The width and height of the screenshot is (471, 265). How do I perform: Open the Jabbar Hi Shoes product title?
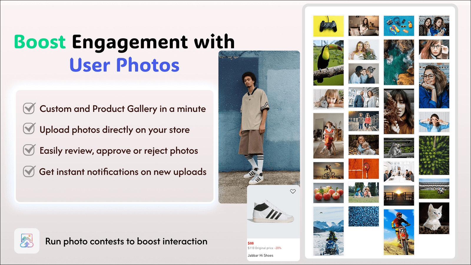[x=261, y=256]
